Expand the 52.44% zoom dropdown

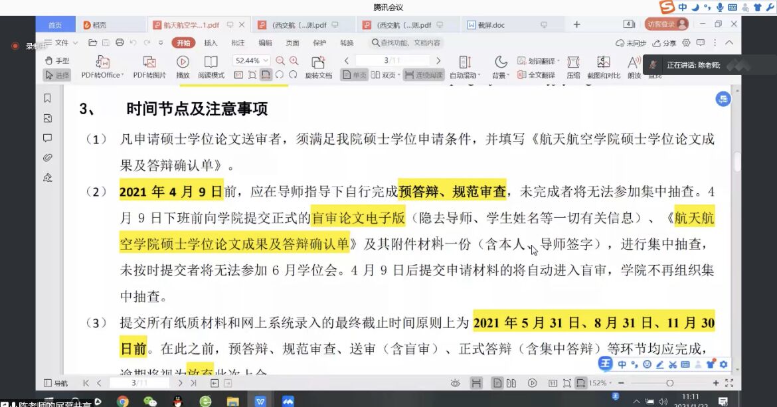[267, 60]
